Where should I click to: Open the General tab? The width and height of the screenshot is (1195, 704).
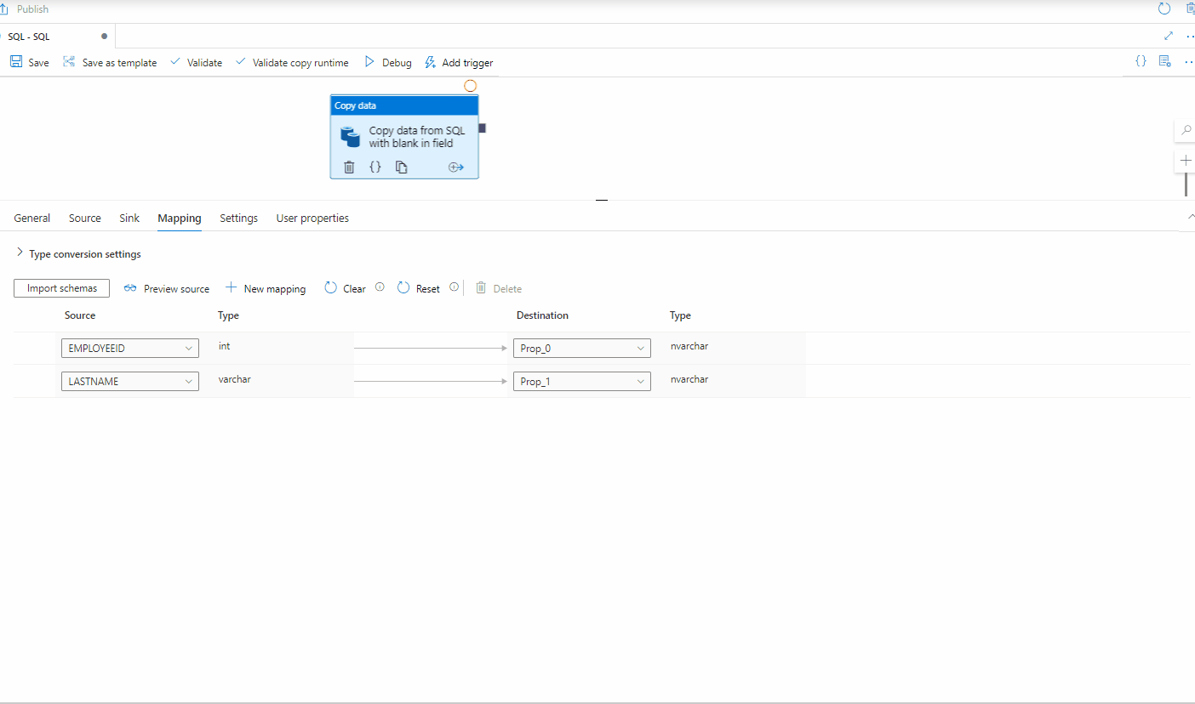tap(32, 218)
